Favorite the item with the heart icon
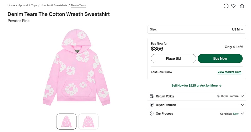This screenshot has height=132, width=251. pyautogui.click(x=233, y=6)
